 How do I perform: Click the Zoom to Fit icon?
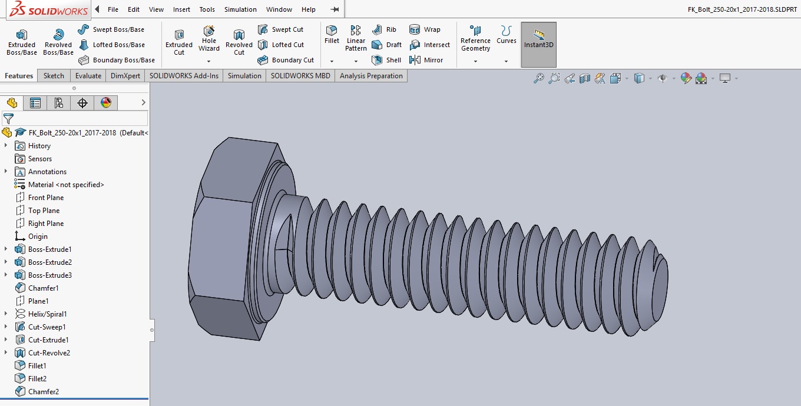[538, 78]
